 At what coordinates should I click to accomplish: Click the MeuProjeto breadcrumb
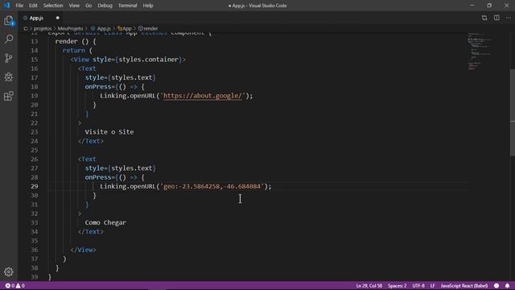point(70,29)
